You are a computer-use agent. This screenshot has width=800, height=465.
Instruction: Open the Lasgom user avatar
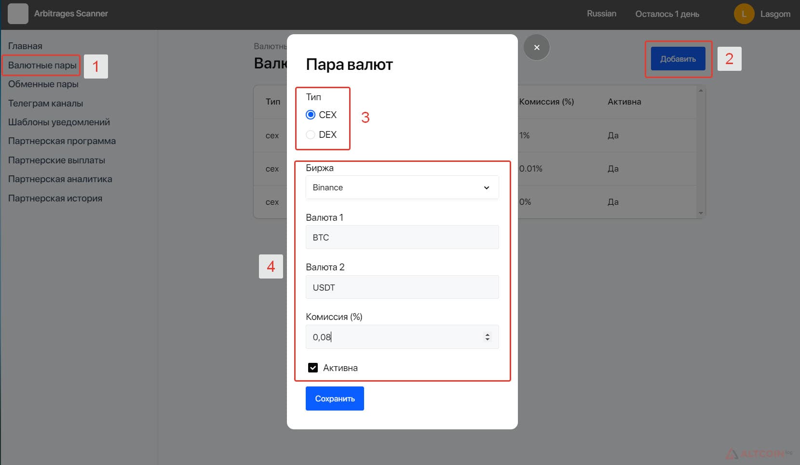tap(744, 14)
